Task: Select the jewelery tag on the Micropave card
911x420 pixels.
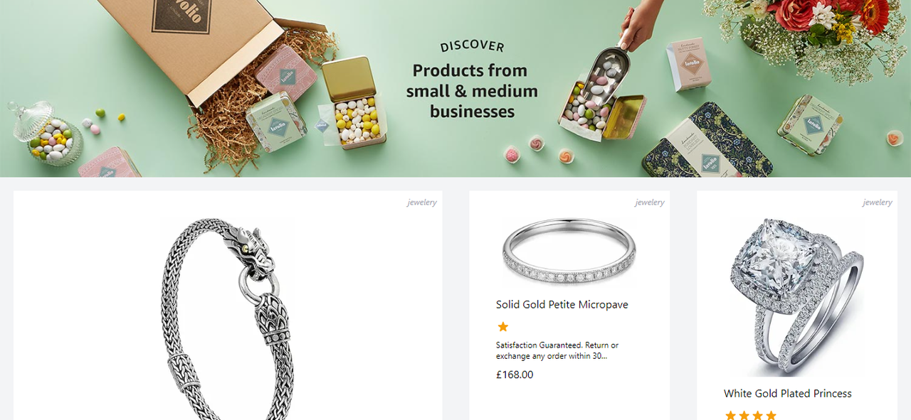Action: pos(650,203)
